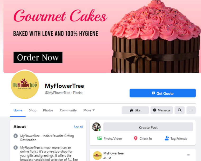Expand the About description with See
Screen dimensions: 201x161
pyautogui.click(x=75, y=159)
